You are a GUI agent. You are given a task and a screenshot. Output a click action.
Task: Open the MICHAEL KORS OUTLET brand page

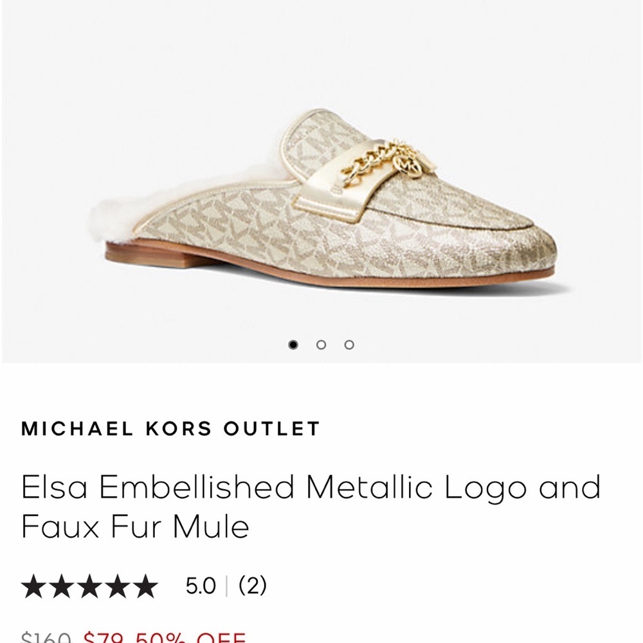click(x=170, y=428)
